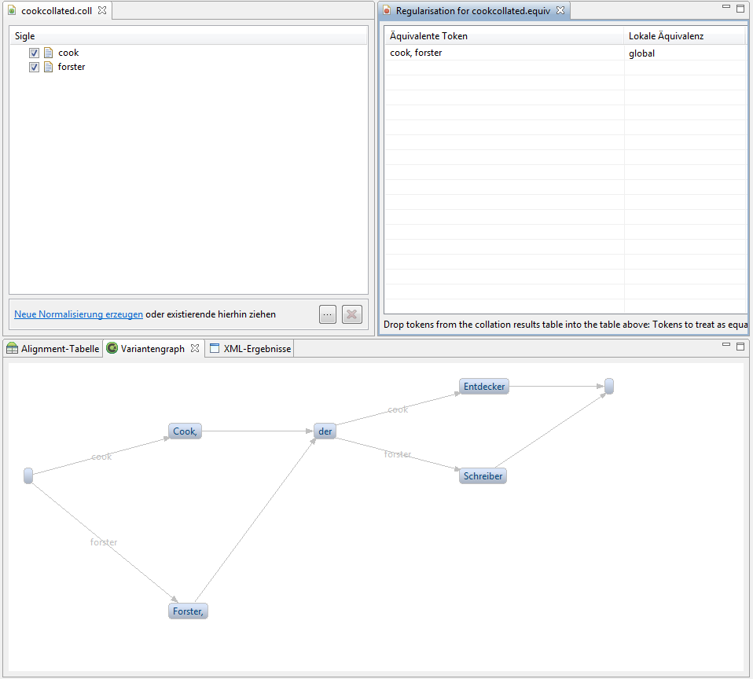Click Neue Normalisierung erzeugen link
This screenshot has height=679, width=753.
pyautogui.click(x=79, y=314)
